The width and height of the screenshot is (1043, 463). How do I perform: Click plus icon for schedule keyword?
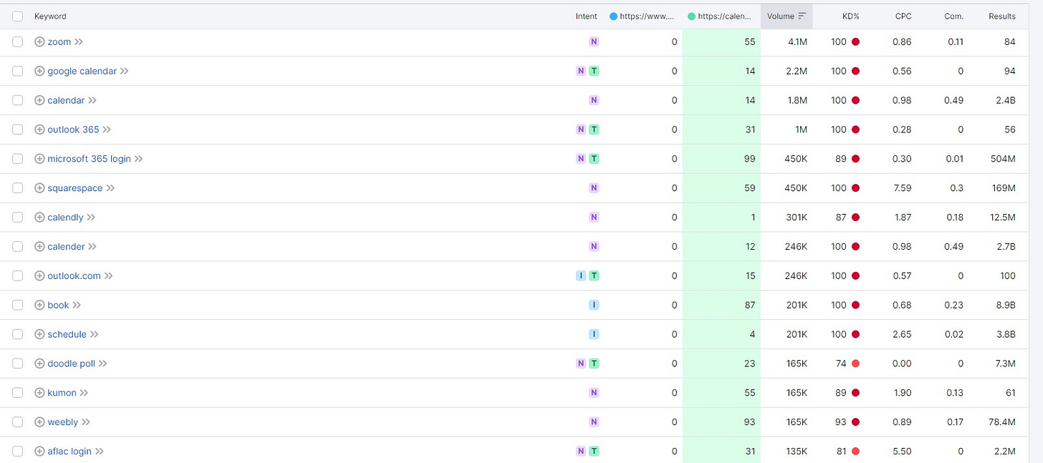click(x=39, y=334)
